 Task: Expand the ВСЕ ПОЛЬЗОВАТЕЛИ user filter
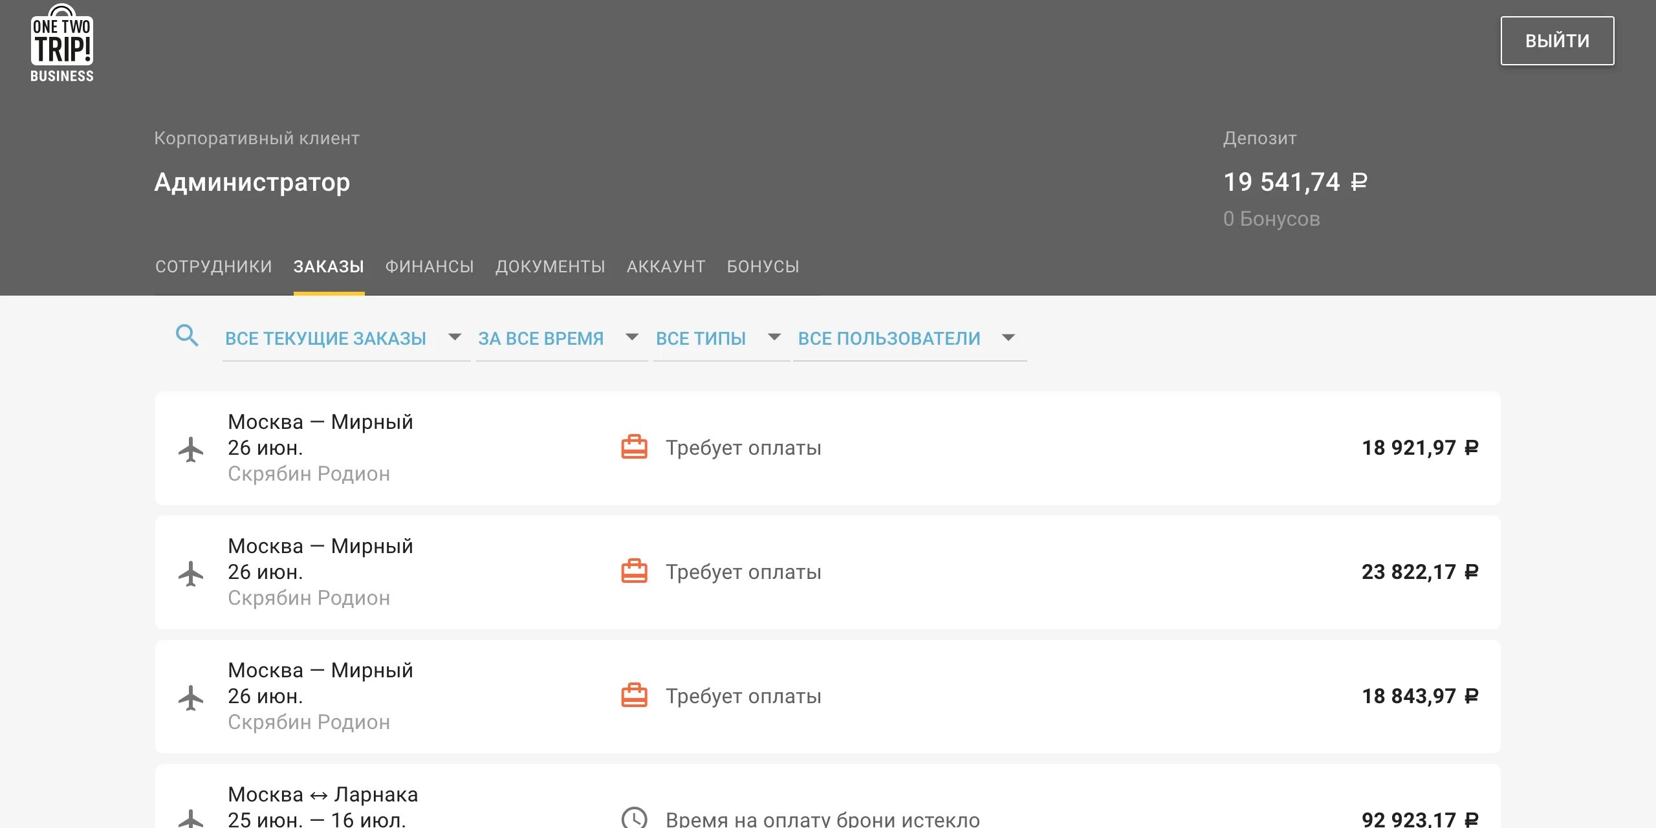point(910,338)
